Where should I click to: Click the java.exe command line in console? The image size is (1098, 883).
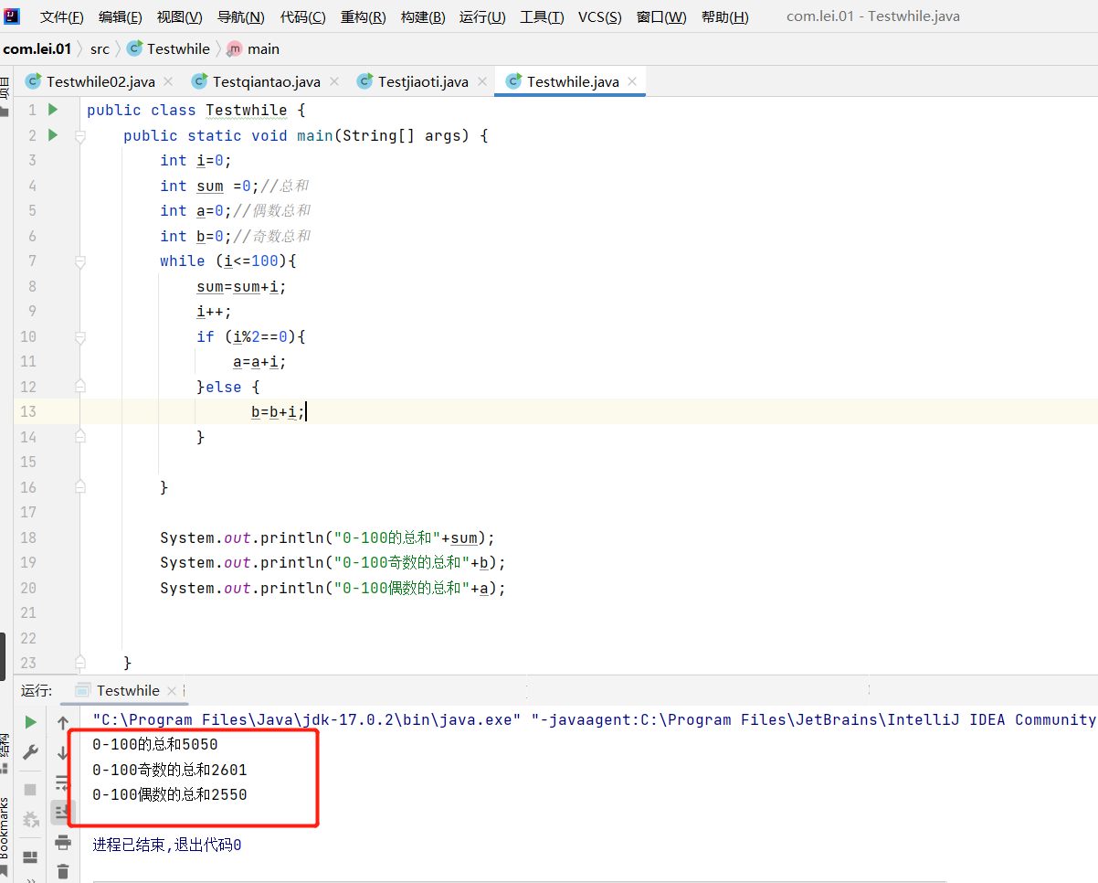(594, 719)
